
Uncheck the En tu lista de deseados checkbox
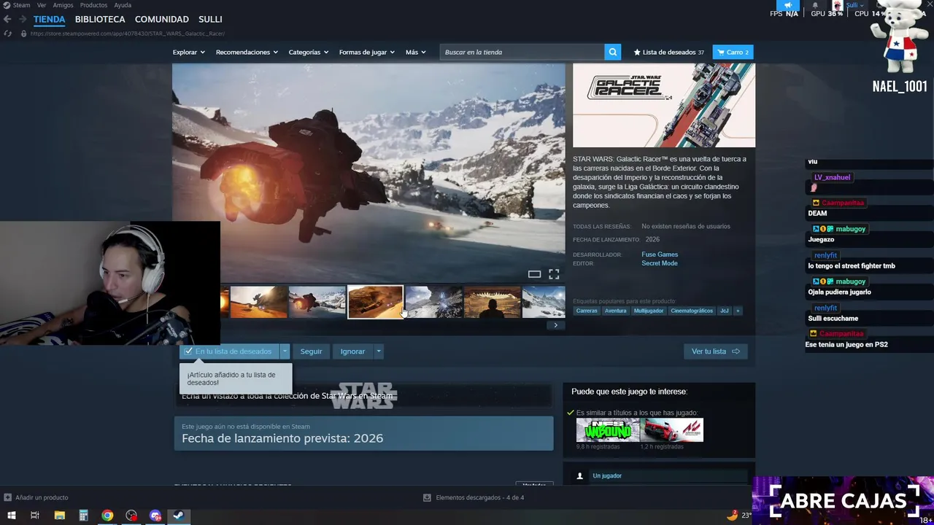188,351
